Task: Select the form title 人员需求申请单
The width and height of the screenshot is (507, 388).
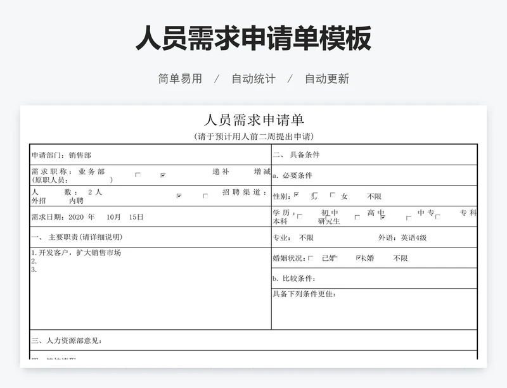Action: click(x=254, y=120)
